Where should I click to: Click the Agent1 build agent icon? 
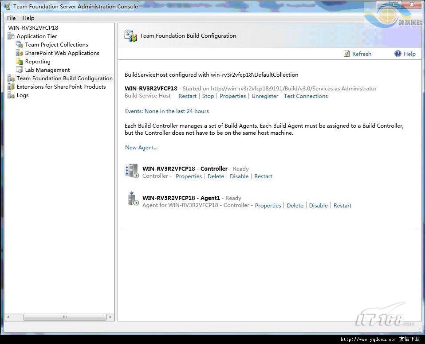133,199
